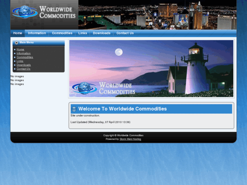Screen dimensions: 247x185
Task: Click the globe icon beside Welcome heading
Action: point(74,109)
